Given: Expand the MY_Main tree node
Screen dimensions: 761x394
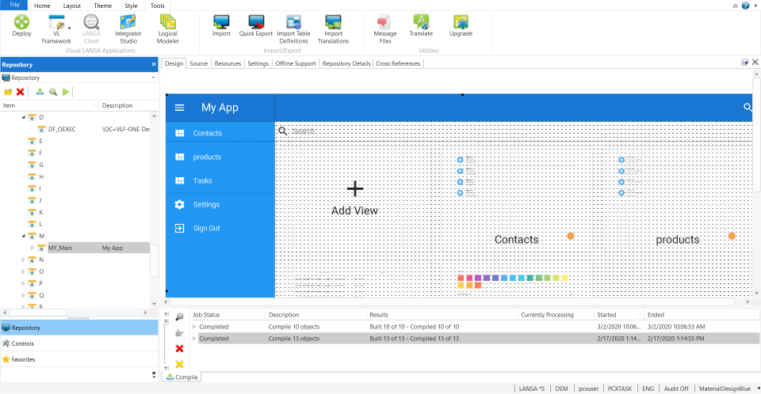Looking at the screenshot, I should 33,248.
